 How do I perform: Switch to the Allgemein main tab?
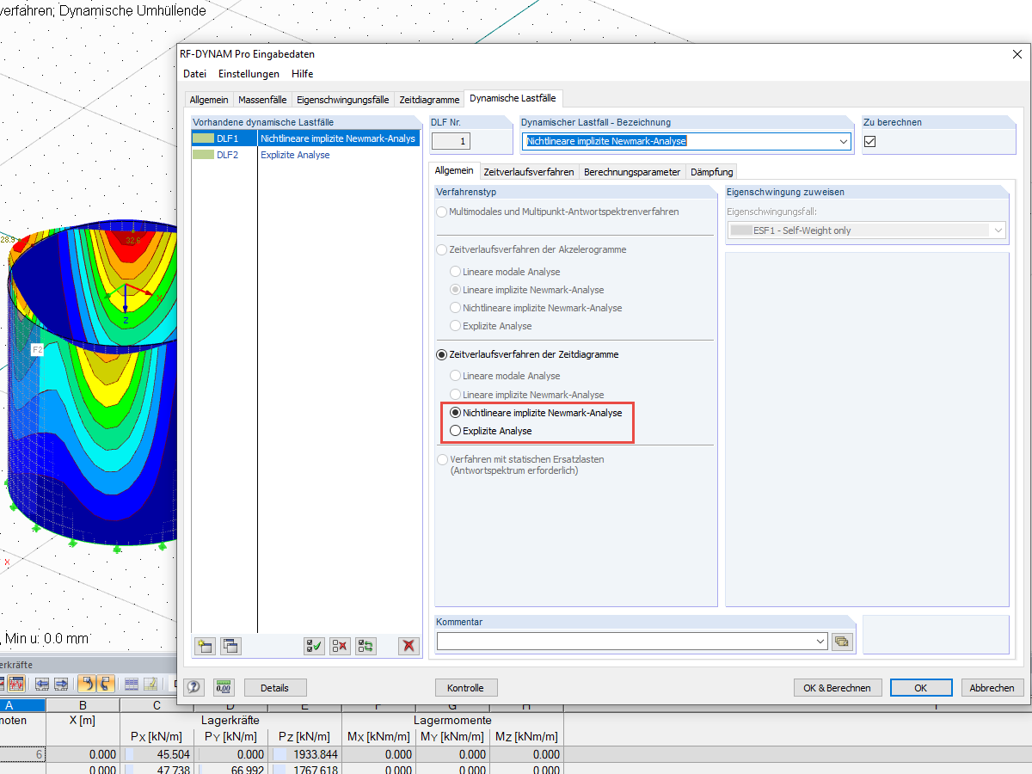coord(209,100)
